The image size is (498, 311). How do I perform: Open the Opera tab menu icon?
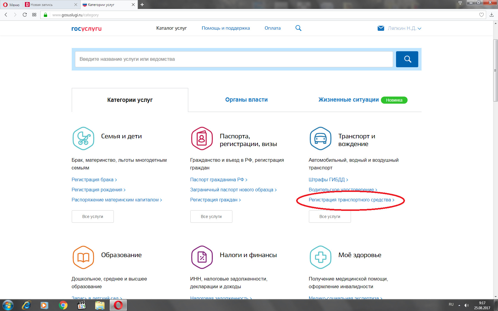(x=460, y=3)
